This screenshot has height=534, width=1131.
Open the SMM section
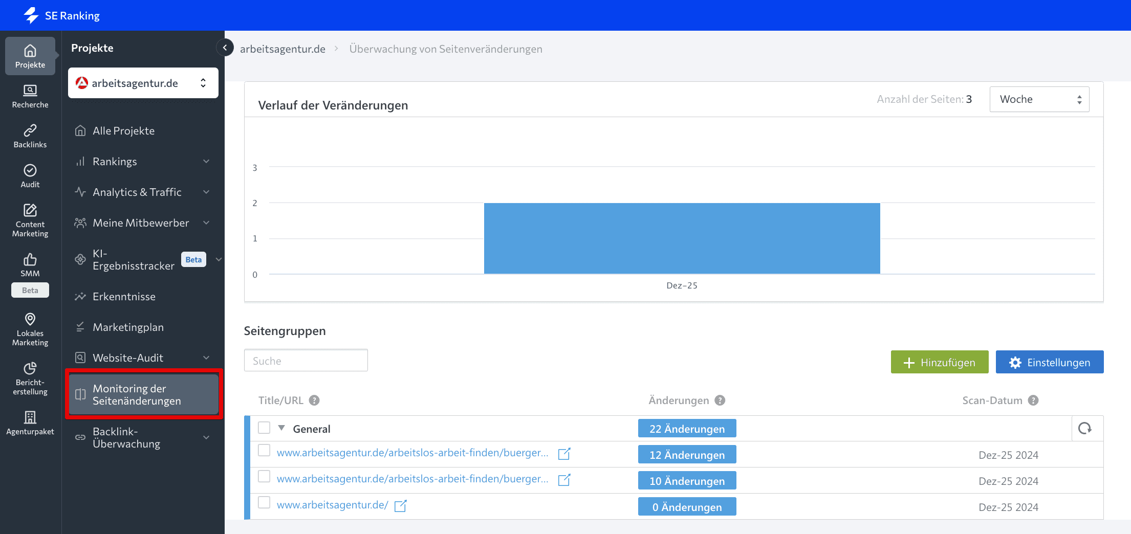point(30,264)
